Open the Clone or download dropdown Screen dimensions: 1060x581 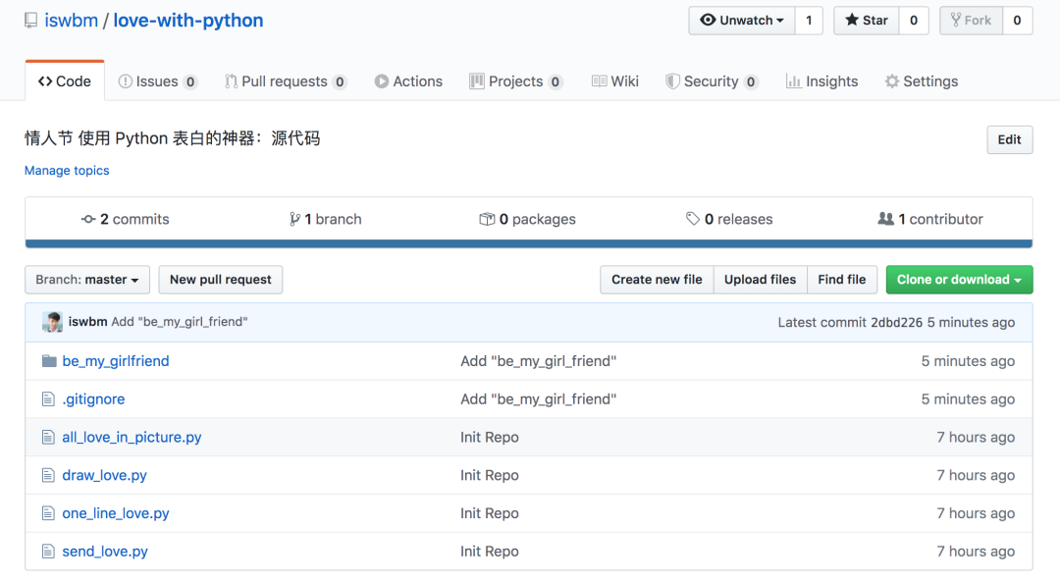coord(959,280)
